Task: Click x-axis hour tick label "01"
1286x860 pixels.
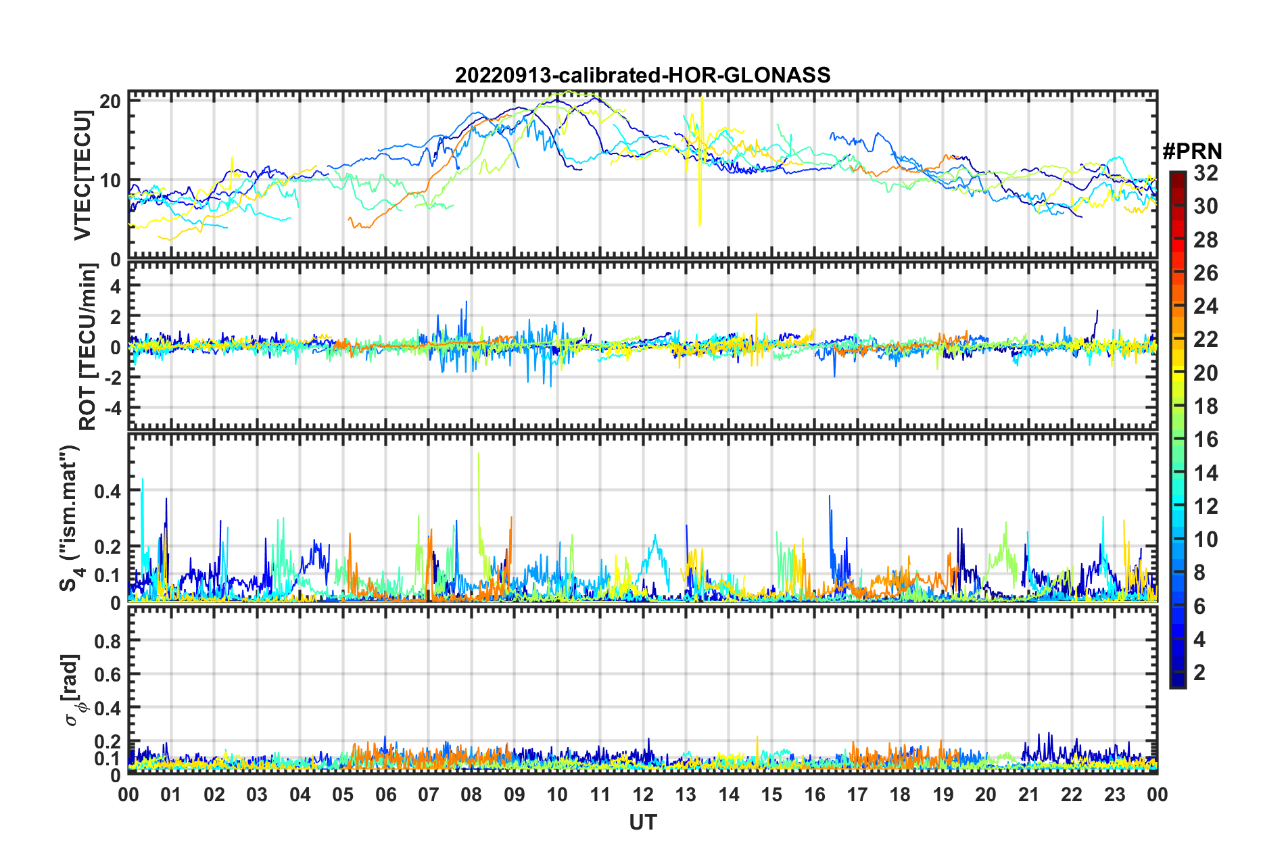Action: (171, 794)
